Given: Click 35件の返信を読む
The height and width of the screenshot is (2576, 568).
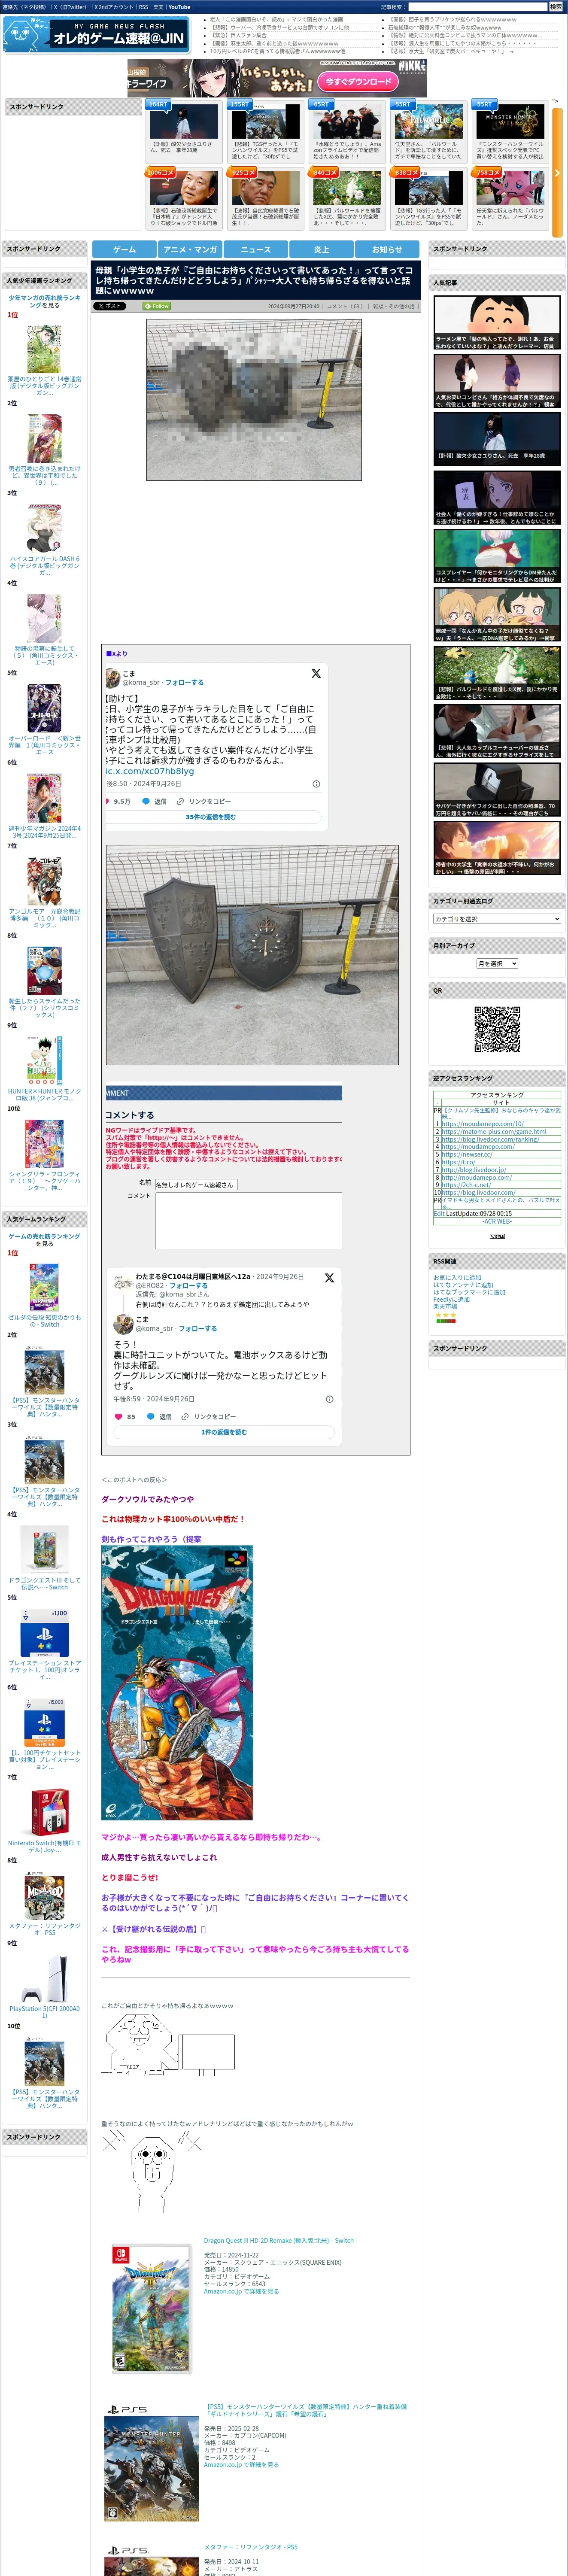Looking at the screenshot, I should (210, 817).
